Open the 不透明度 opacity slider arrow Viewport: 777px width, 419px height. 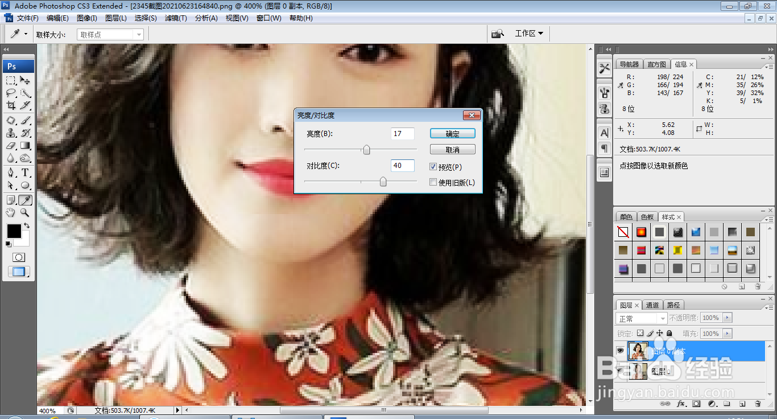point(728,318)
